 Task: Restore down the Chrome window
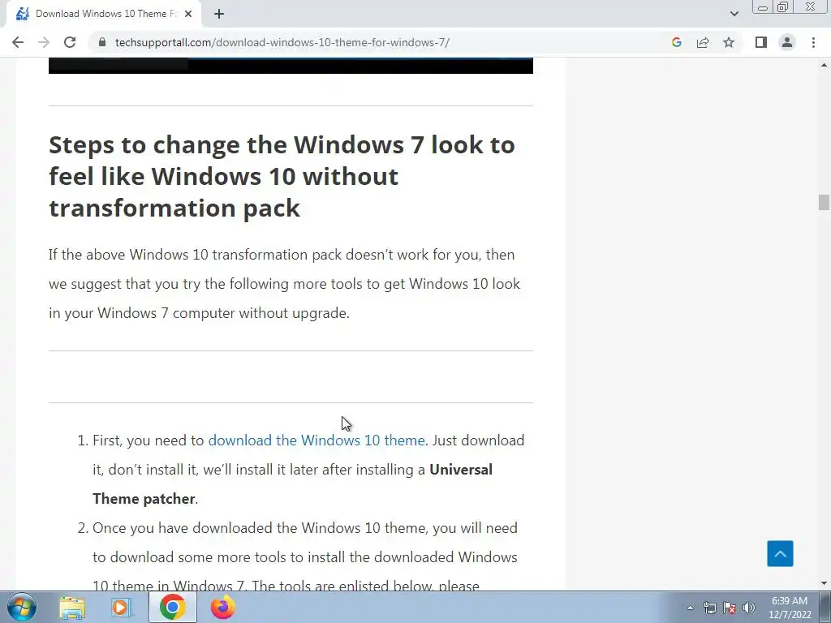[x=782, y=7]
